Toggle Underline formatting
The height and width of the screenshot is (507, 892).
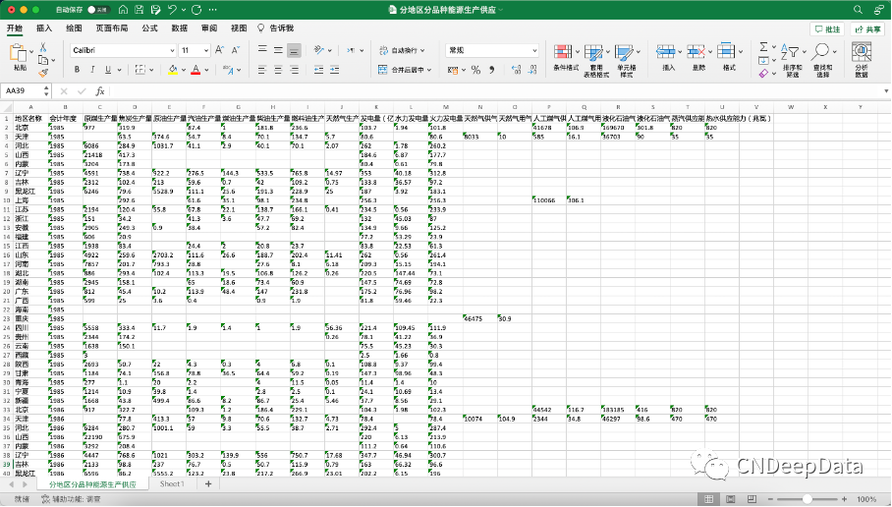pos(107,70)
